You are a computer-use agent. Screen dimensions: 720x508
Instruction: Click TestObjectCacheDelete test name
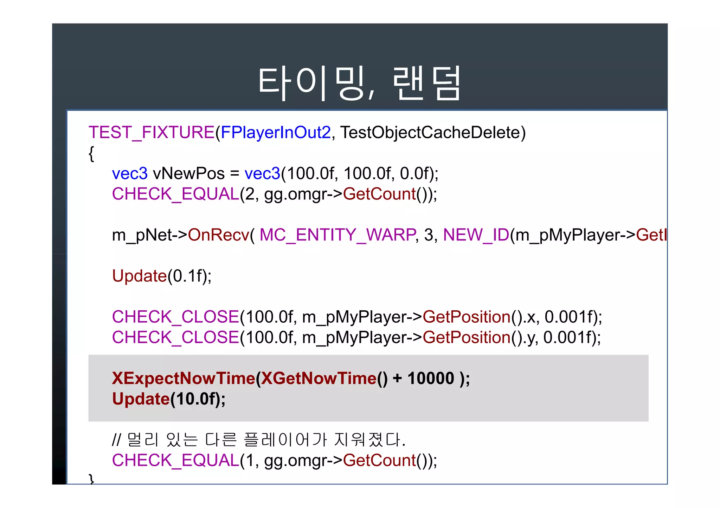[x=430, y=133]
